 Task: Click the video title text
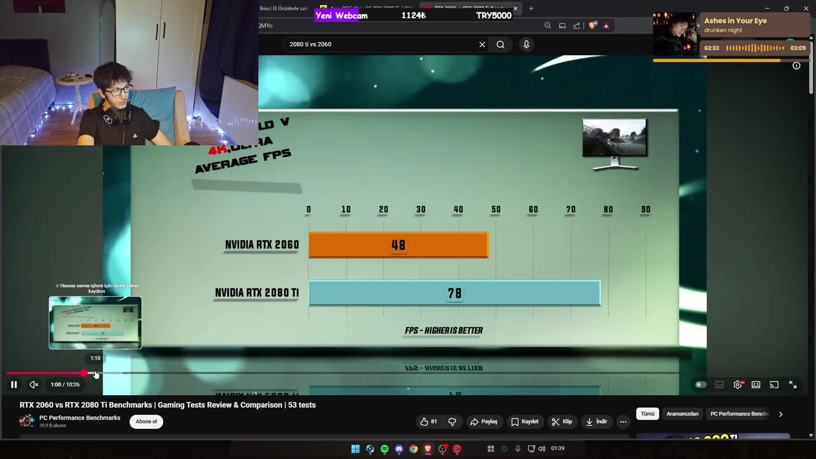(168, 405)
